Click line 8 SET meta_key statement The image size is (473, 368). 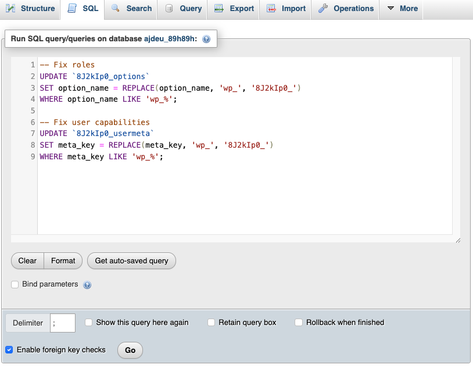tap(156, 145)
